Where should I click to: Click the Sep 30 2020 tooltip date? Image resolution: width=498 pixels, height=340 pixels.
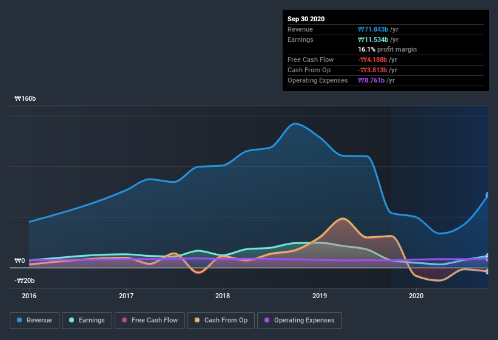[306, 19]
